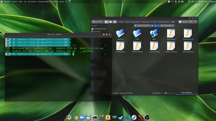Open the Complementos menu
Screen dimensions: 216x121
tap(43, 2)
